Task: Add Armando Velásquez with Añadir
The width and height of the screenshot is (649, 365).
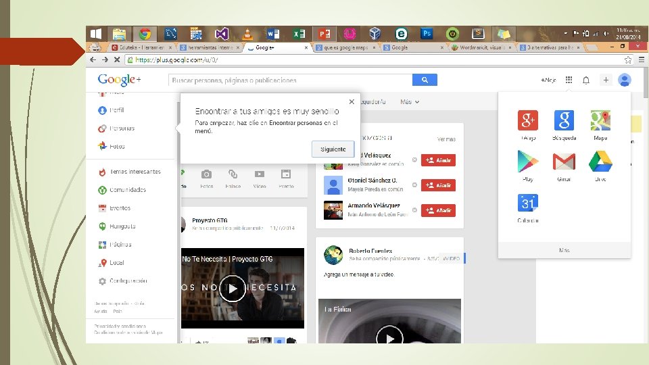Action: click(x=438, y=211)
